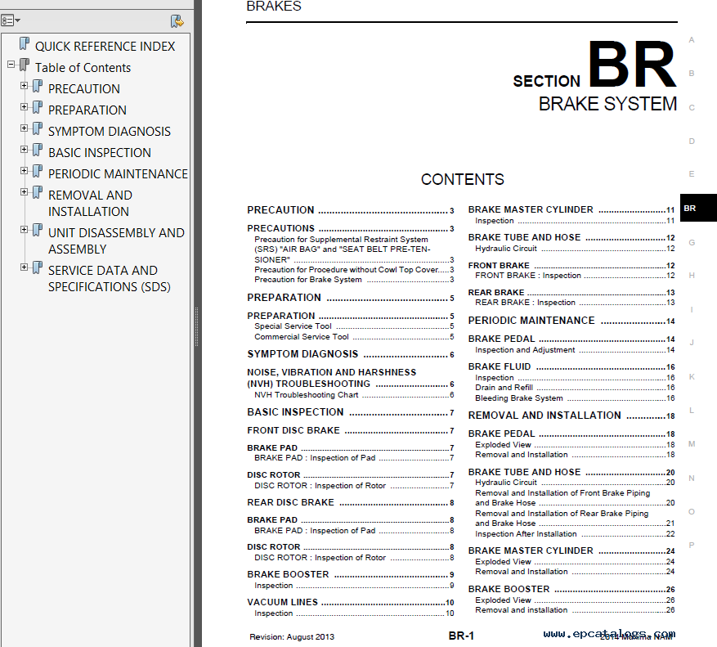Viewport: 717px width, 647px height.
Task: Select the BR section index tab
Action: coord(698,209)
